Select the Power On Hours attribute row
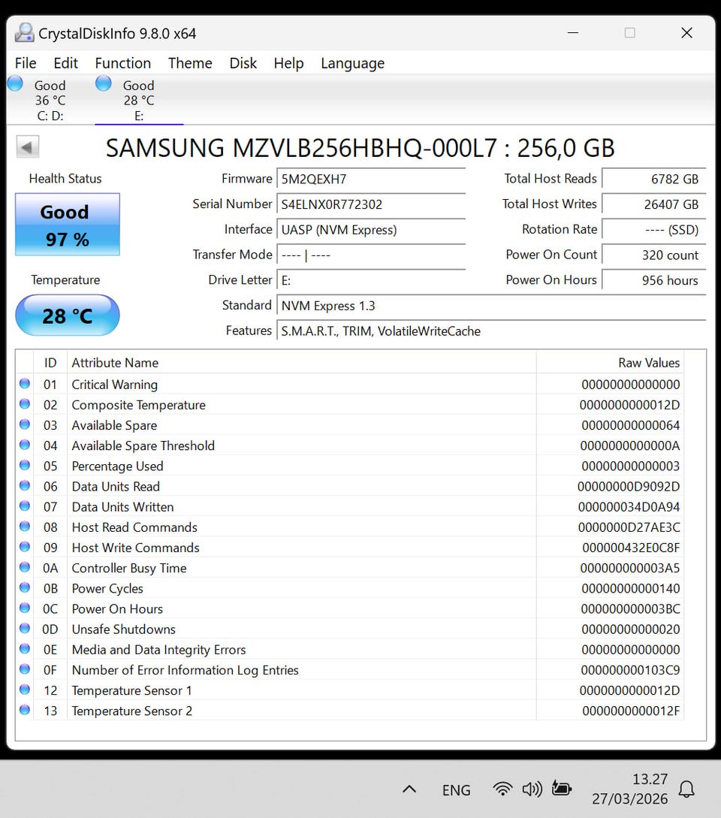721x818 pixels. pos(349,608)
